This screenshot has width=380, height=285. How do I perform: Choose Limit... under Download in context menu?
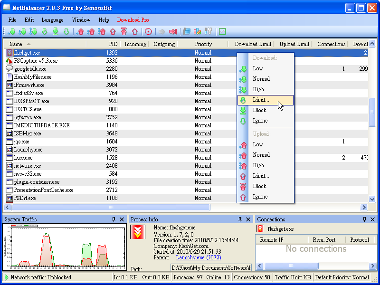[266, 100]
